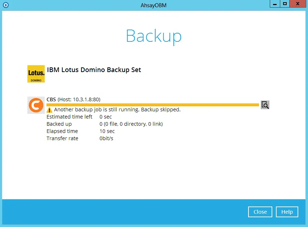The width and height of the screenshot is (308, 227).
Task: Open Help
Action: pos(287,212)
